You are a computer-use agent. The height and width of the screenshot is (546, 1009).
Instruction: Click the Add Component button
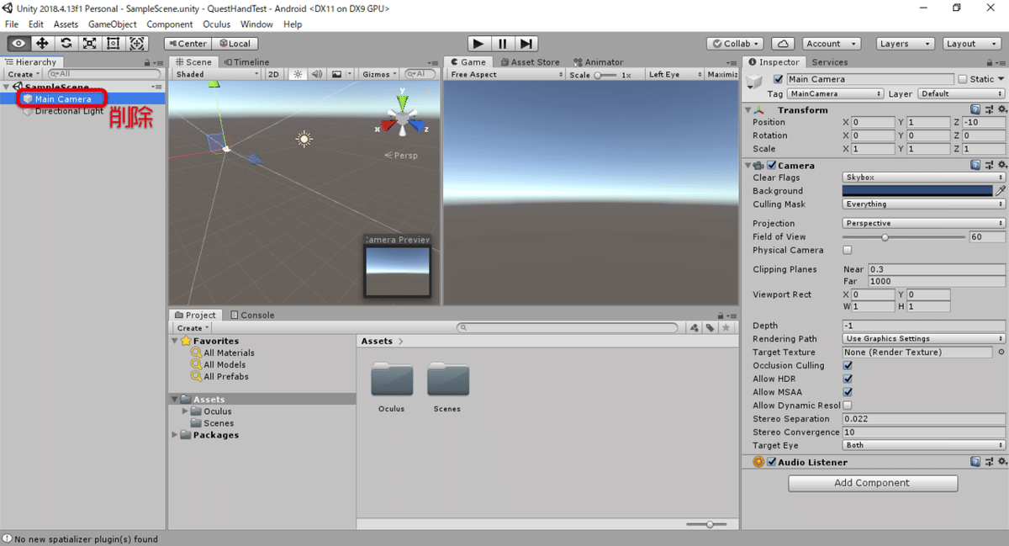coord(873,483)
